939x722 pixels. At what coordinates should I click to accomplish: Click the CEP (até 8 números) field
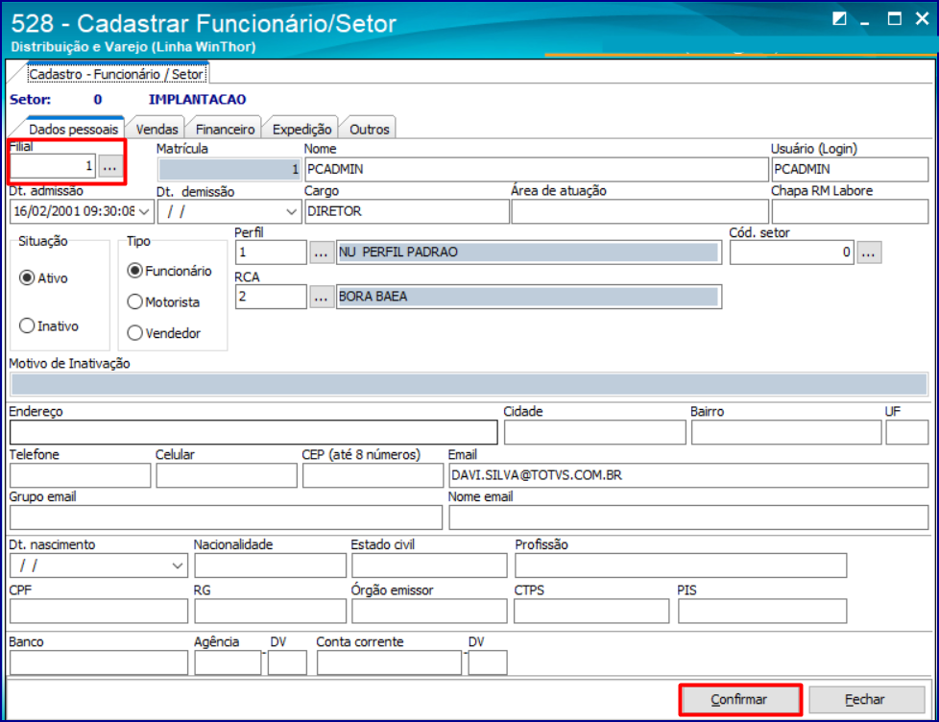tap(373, 475)
